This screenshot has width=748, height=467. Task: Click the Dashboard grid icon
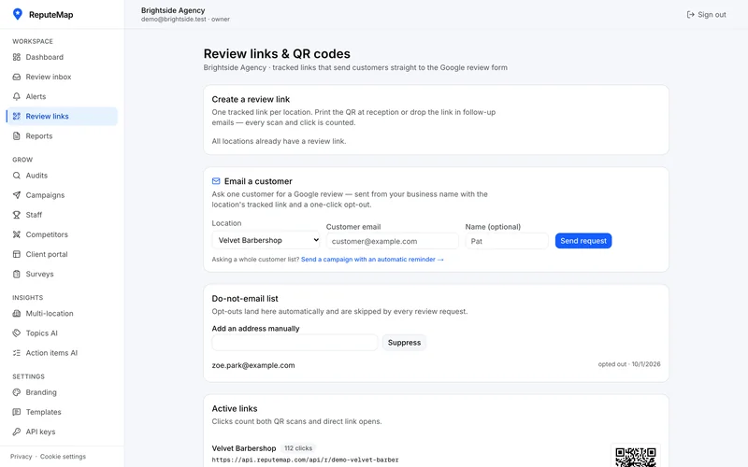17,57
